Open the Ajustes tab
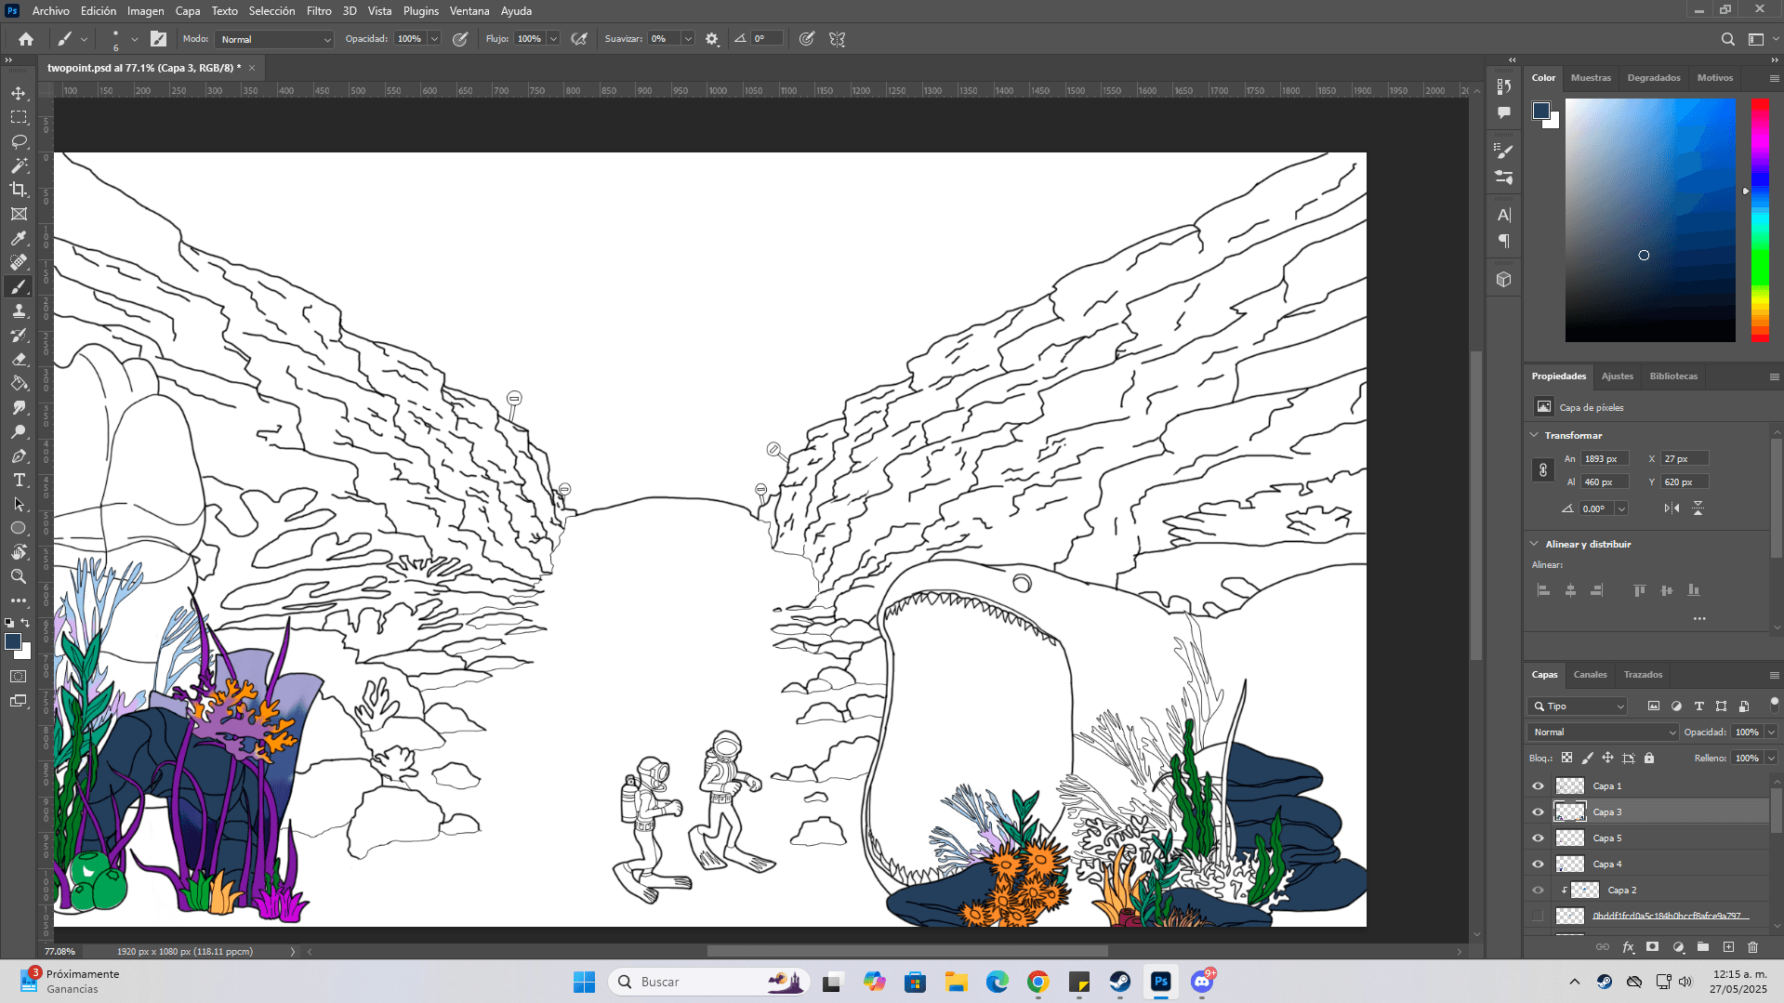 [1617, 376]
